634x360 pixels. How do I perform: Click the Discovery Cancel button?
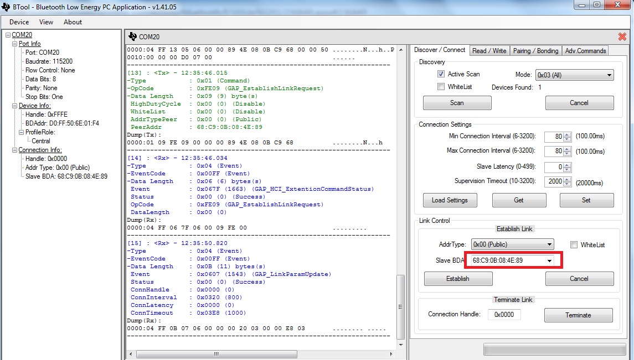[x=579, y=103]
